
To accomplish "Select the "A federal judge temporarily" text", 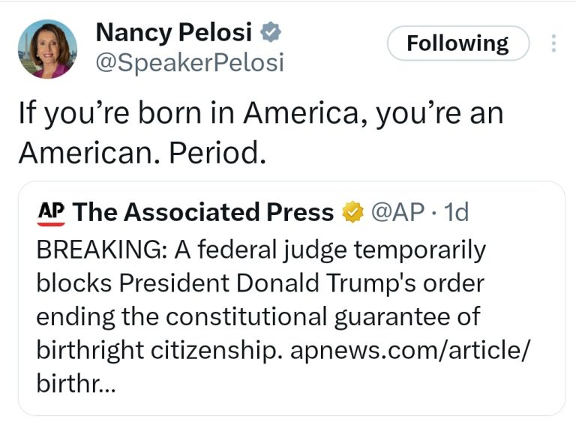I will pos(330,249).
